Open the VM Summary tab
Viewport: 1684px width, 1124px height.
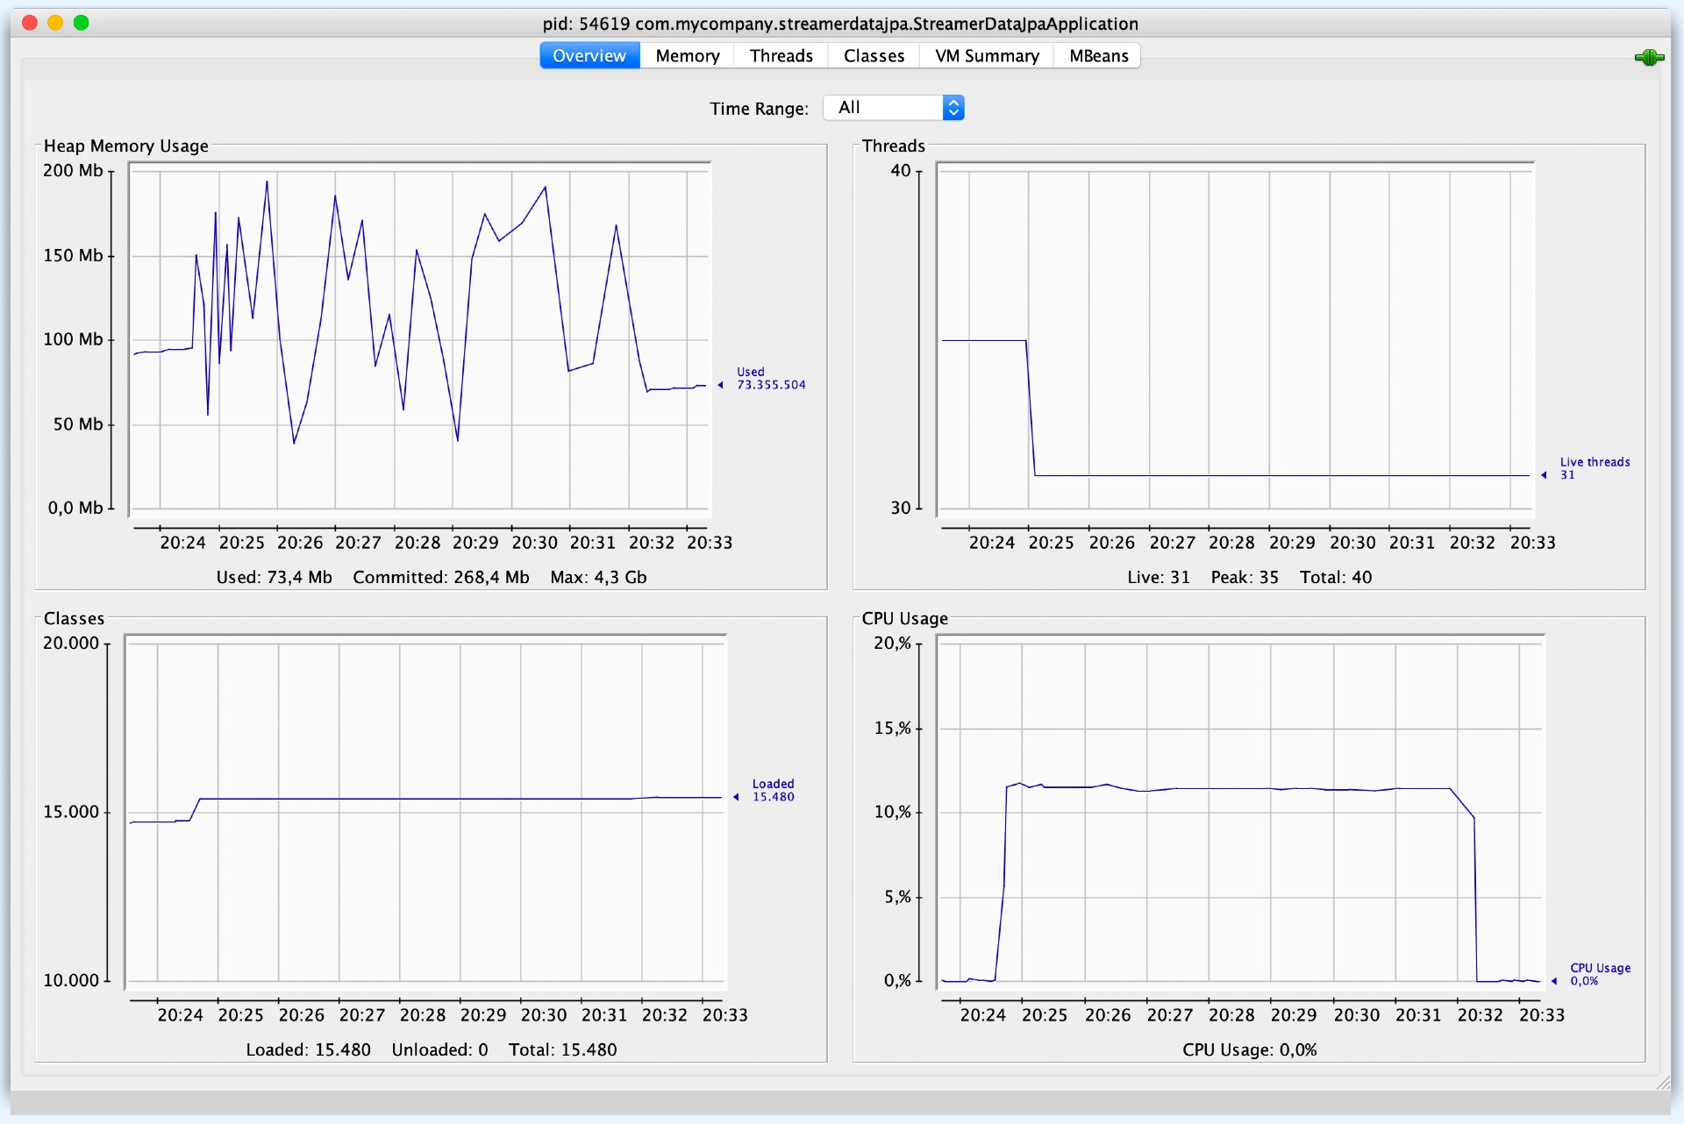coord(987,56)
